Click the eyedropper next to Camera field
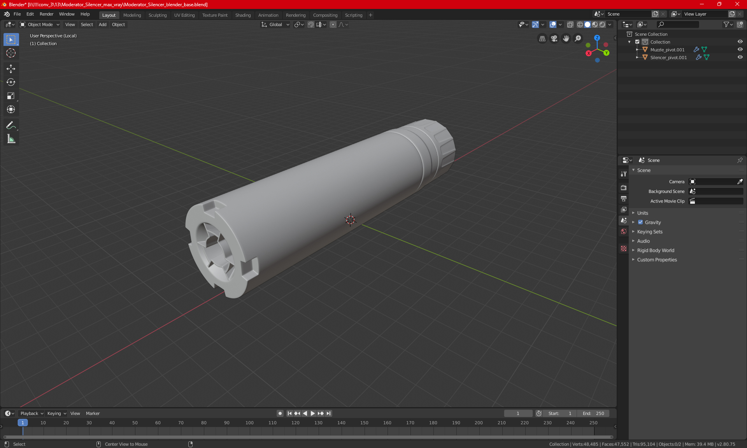 pyautogui.click(x=740, y=182)
